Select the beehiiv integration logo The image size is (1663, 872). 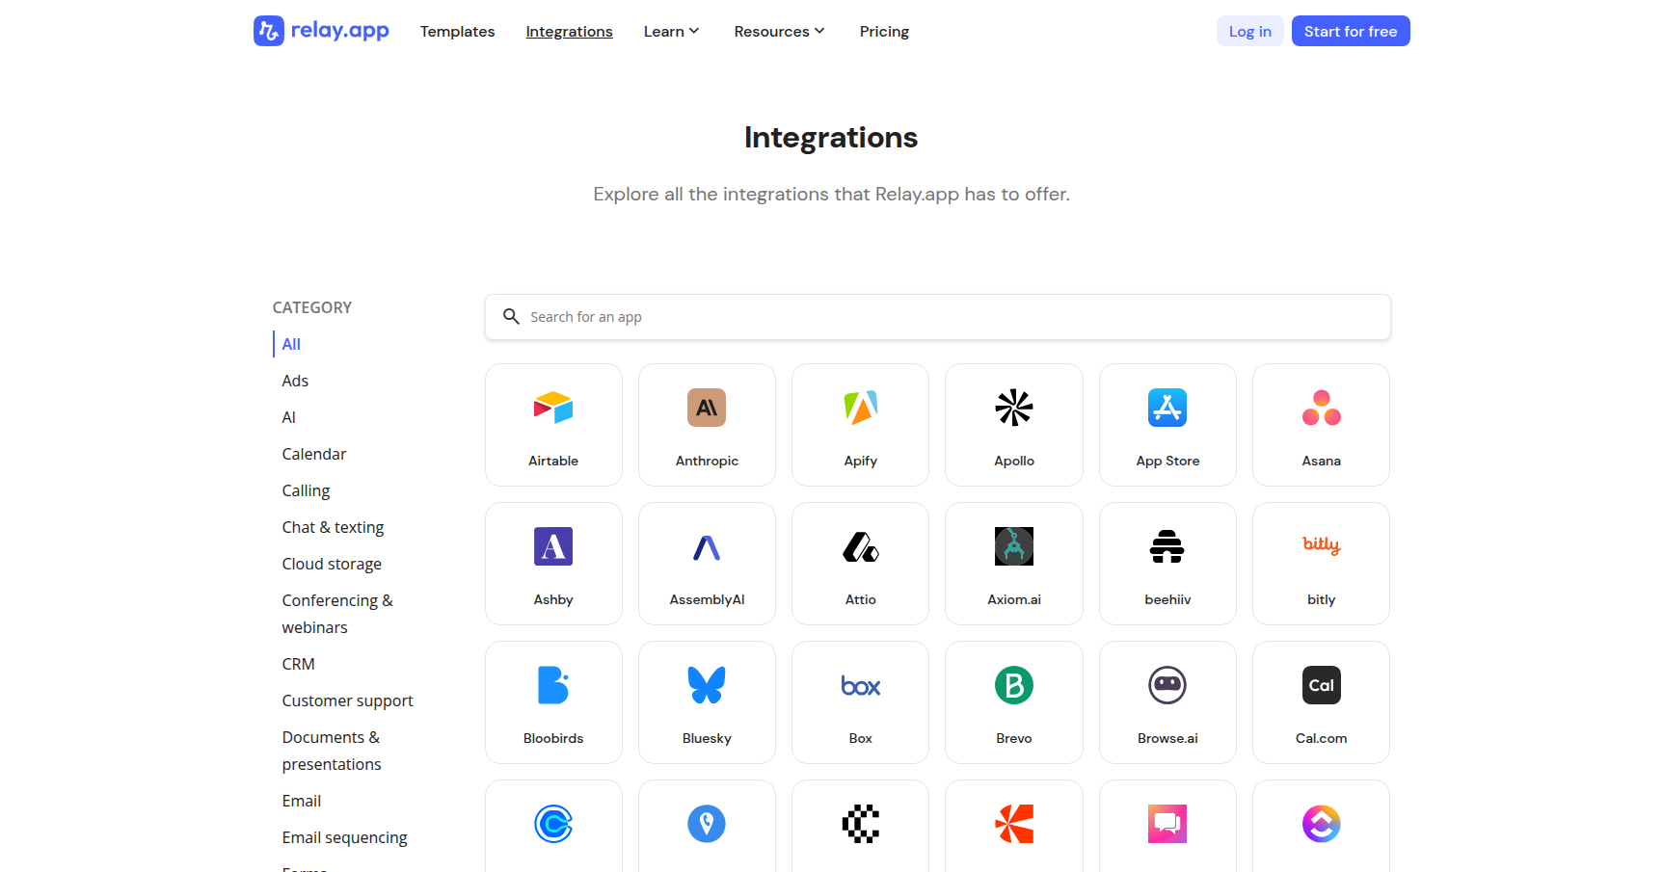pos(1167,546)
